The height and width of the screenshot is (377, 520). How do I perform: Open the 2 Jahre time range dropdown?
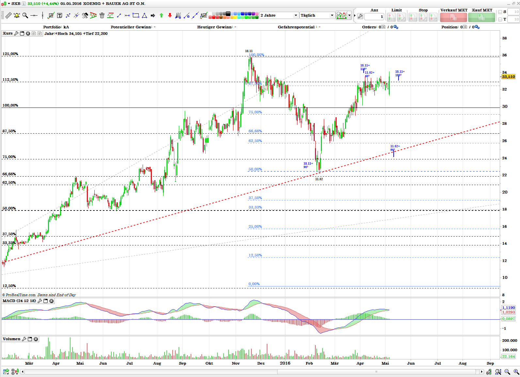tap(279, 15)
